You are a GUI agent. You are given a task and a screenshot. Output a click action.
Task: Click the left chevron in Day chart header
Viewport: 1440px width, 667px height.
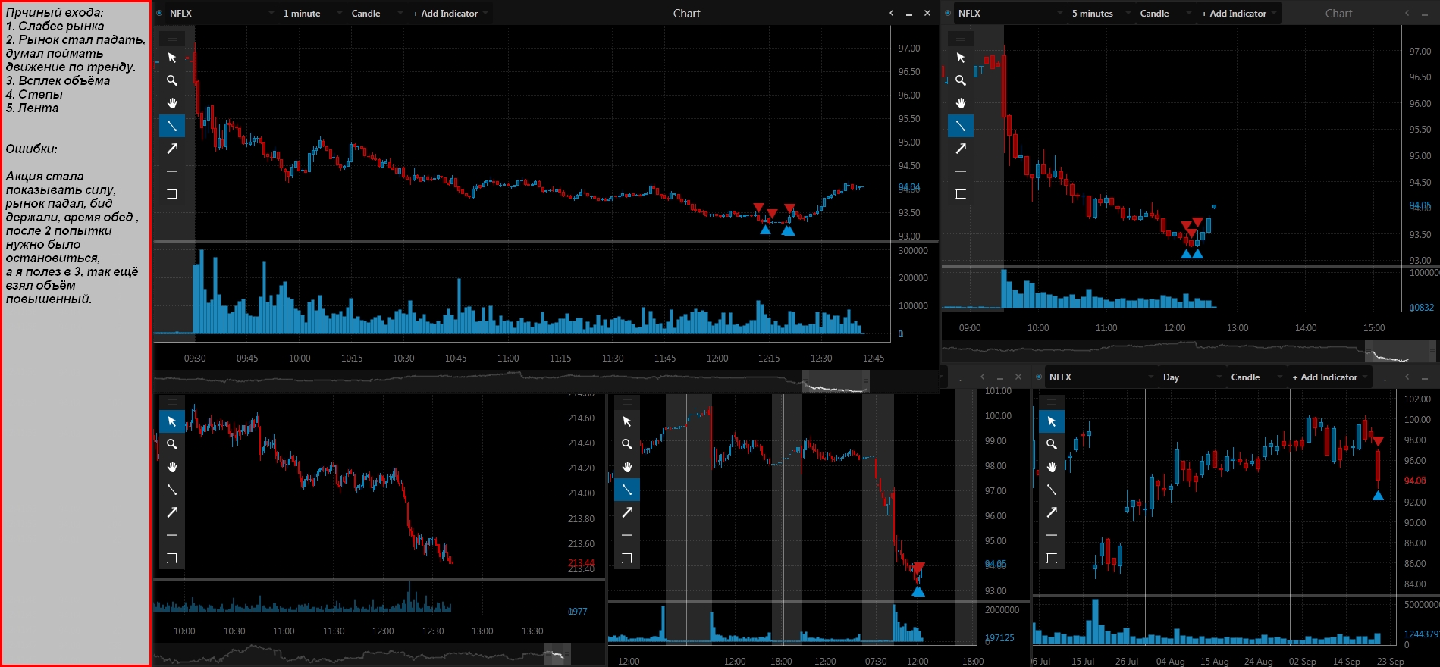[x=1407, y=377]
